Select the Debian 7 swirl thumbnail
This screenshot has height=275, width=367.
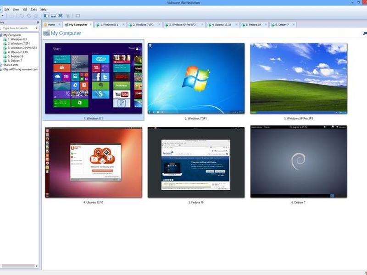(x=299, y=162)
